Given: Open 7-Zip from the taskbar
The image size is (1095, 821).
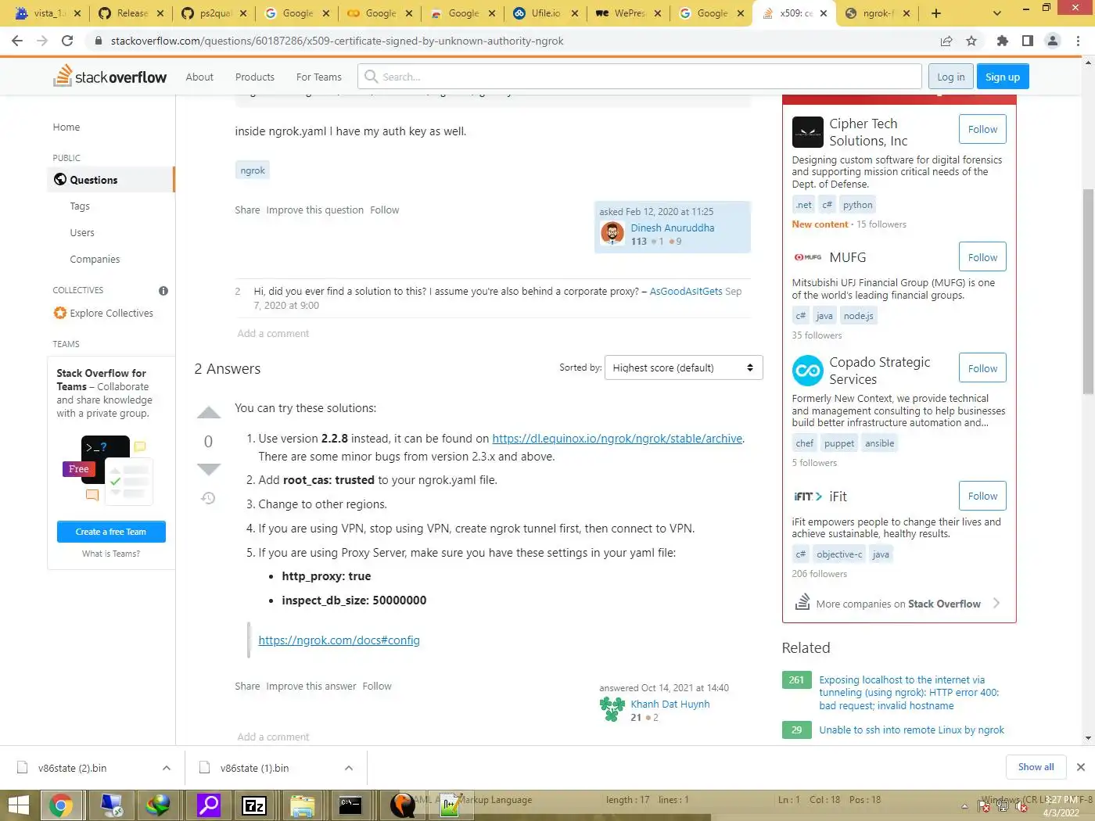Looking at the screenshot, I should [254, 805].
